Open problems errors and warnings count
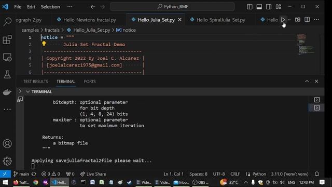Viewport: 332px width, 187px height. 51,174
